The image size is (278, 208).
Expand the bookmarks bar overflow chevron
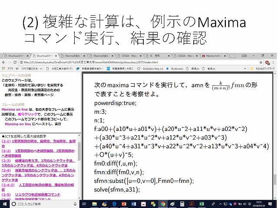click(245, 68)
